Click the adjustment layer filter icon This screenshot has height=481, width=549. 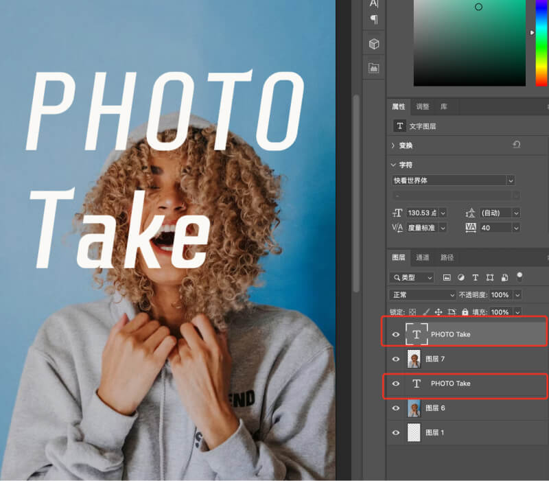[461, 278]
